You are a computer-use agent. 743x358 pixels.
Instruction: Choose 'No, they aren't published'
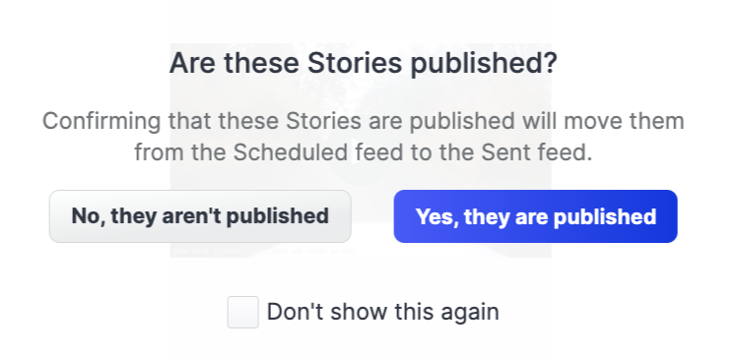(x=200, y=216)
